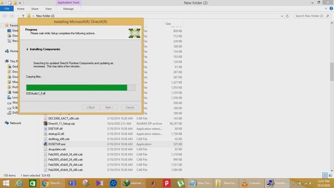Screen dimensions: 334x188
Task: Click Next in the DirectX installer
Action: pos(109,107)
